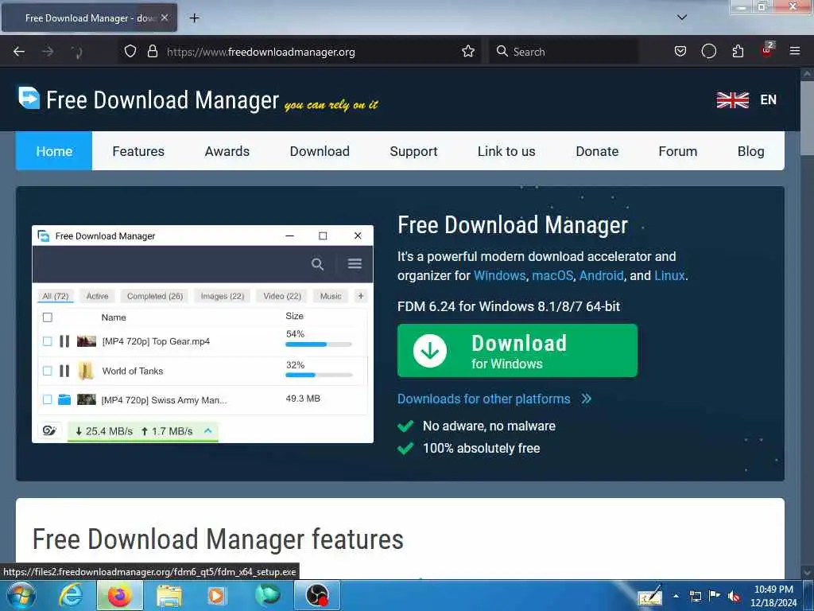Select the Completed (26) filter tab

(x=155, y=296)
